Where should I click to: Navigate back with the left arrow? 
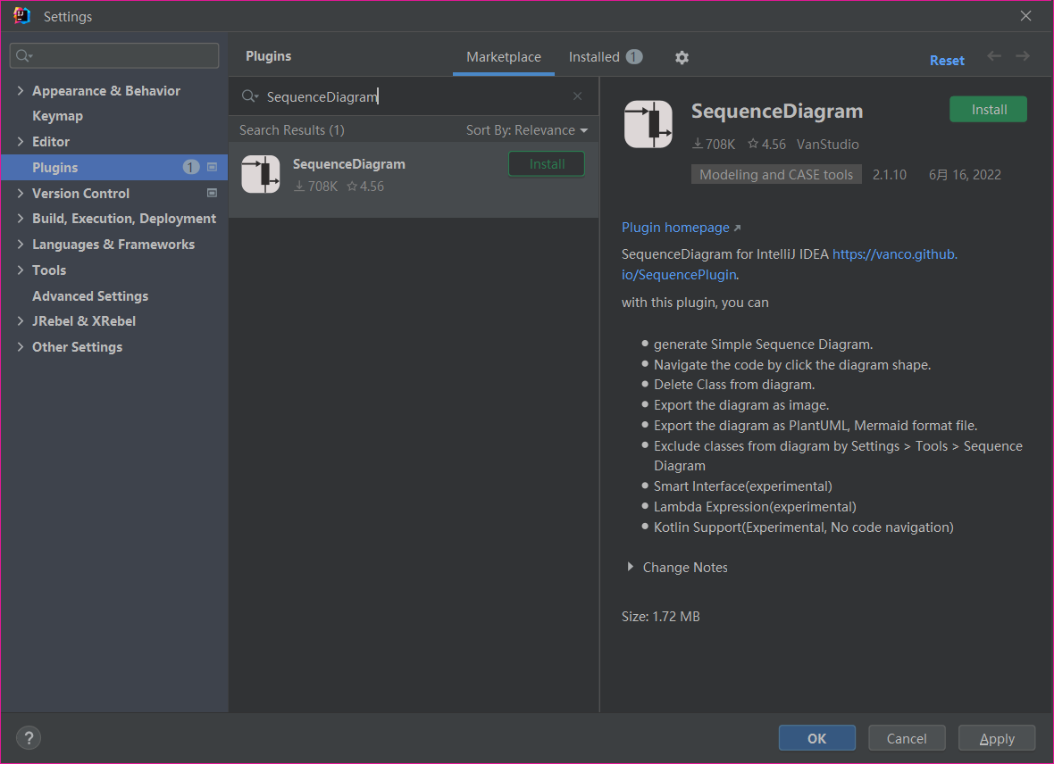[994, 56]
